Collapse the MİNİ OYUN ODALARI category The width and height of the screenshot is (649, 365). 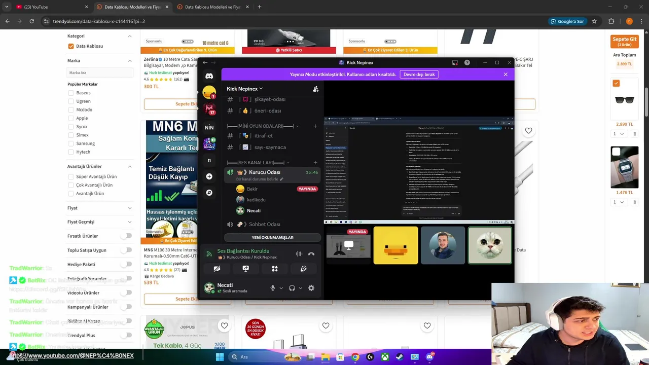(x=262, y=126)
